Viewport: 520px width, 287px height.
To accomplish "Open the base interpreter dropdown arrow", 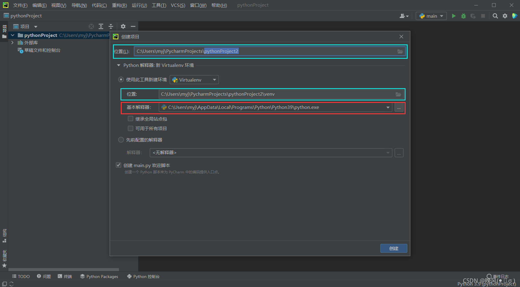I will tap(388, 107).
